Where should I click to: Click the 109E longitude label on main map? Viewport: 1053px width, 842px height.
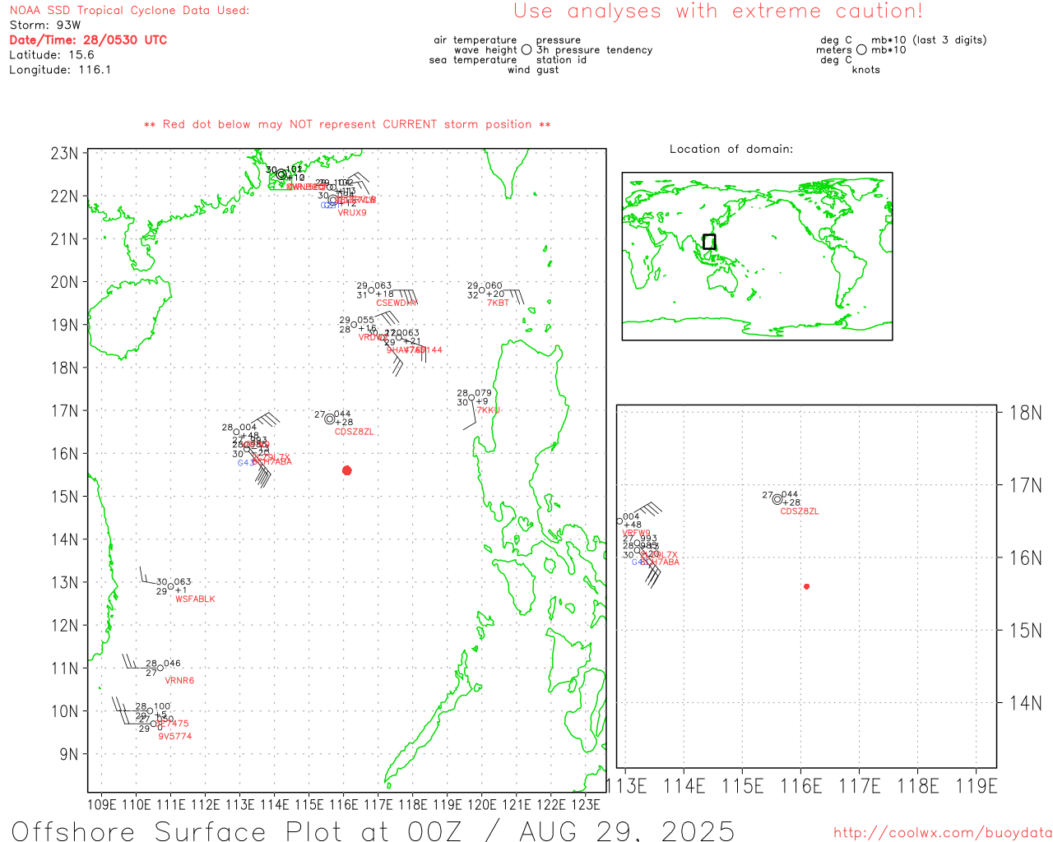pos(101,804)
